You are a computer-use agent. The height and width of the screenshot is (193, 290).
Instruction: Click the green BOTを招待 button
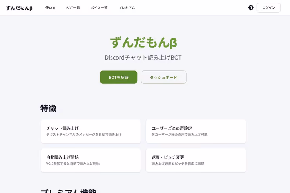(x=119, y=77)
